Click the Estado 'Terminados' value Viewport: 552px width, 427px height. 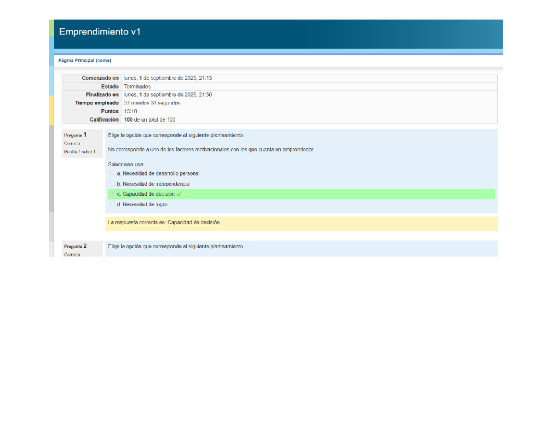(137, 87)
